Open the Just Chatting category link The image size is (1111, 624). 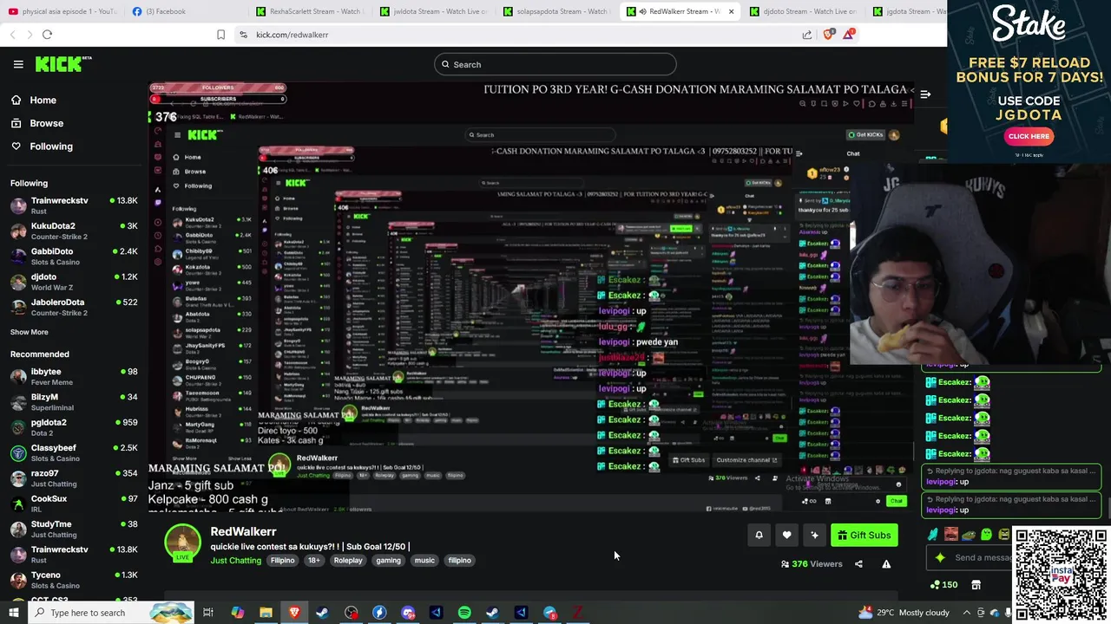[x=235, y=561]
